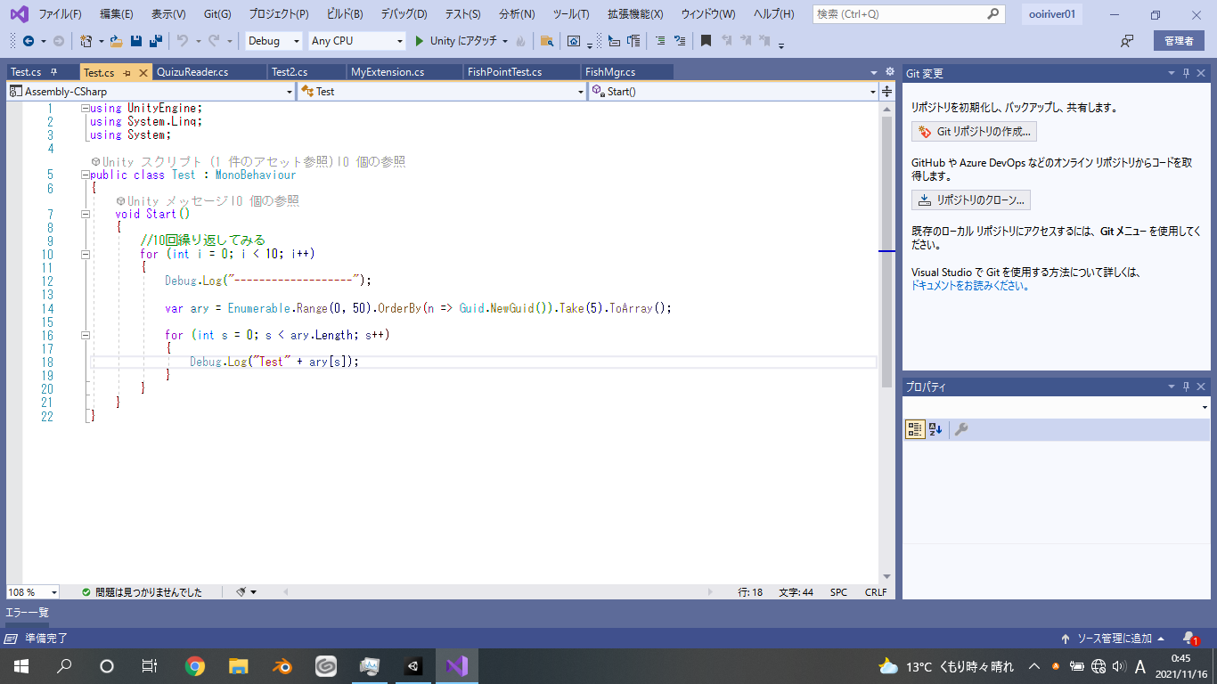Viewport: 1217px width, 684px height.
Task: Click the CRLF line ending indicator
Action: click(875, 591)
